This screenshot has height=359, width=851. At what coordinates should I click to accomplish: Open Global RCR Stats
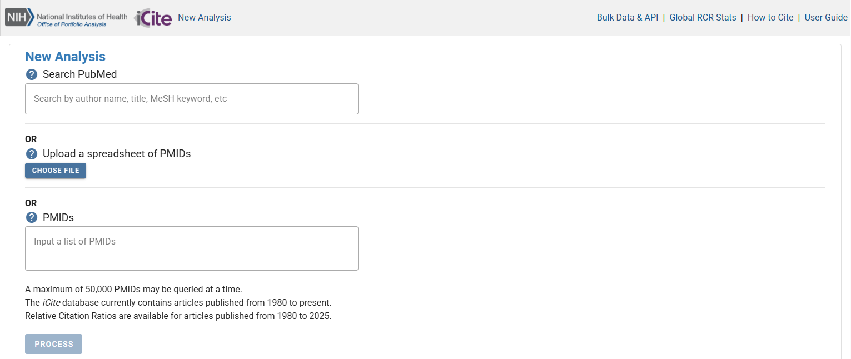(x=703, y=17)
